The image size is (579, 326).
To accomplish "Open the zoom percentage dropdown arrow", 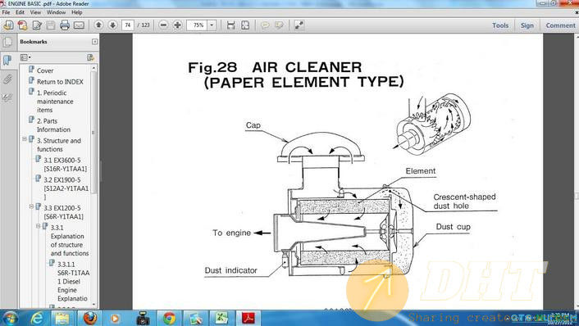I will (212, 25).
